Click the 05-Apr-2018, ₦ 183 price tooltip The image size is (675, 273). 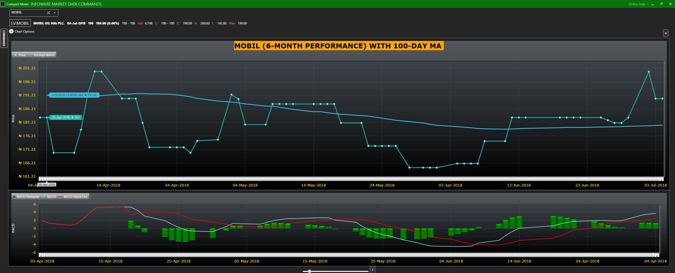click(66, 117)
